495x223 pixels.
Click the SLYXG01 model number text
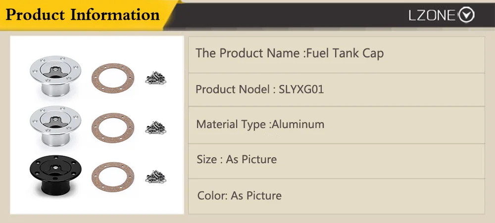(x=301, y=89)
